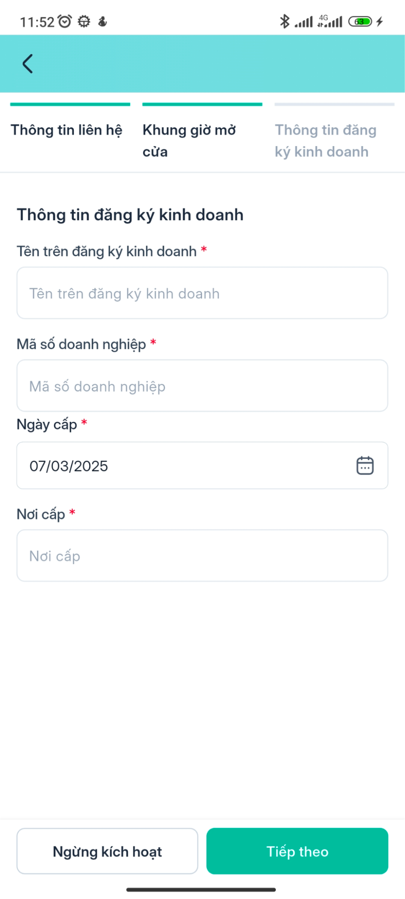Tap the Bluetooth status icon
Screen dimensions: 405x899
[284, 21]
